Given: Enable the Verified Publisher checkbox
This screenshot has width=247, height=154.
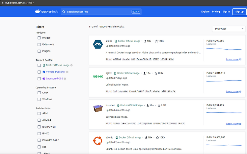Looking at the screenshot, I should pyautogui.click(x=39, y=72).
